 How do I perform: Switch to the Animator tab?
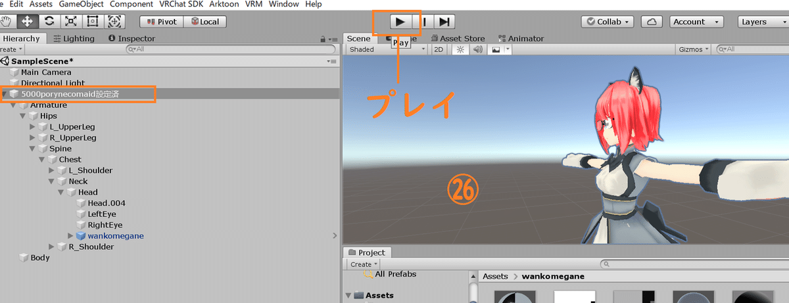521,39
